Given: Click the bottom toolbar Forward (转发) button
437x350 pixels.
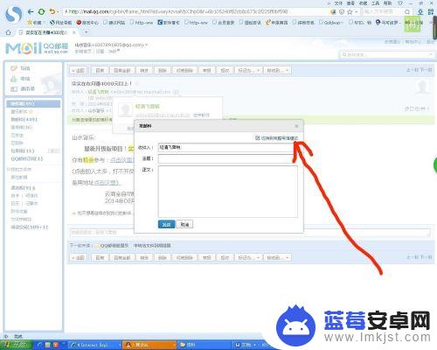Looking at the screenshot, I should [144, 257].
